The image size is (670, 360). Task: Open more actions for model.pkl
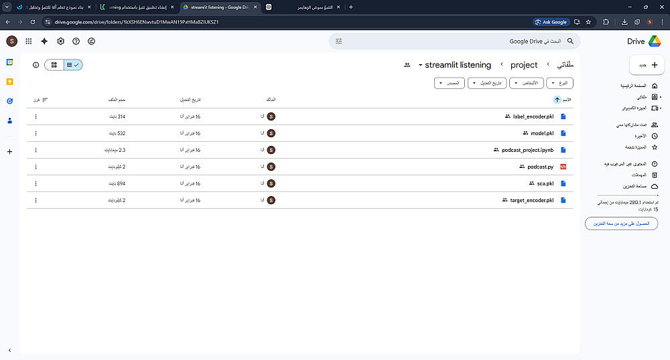pos(36,133)
